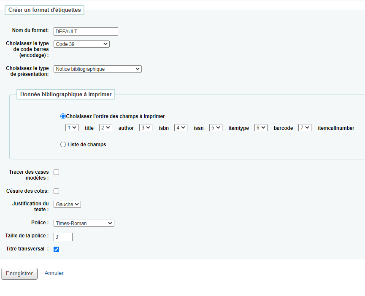Select the Liste de champs radio option
The image size is (365, 296).
pos(63,145)
